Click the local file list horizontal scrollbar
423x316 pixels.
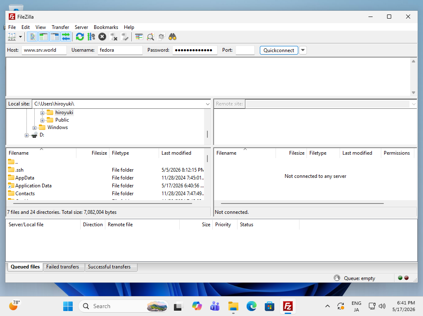coord(103,203)
